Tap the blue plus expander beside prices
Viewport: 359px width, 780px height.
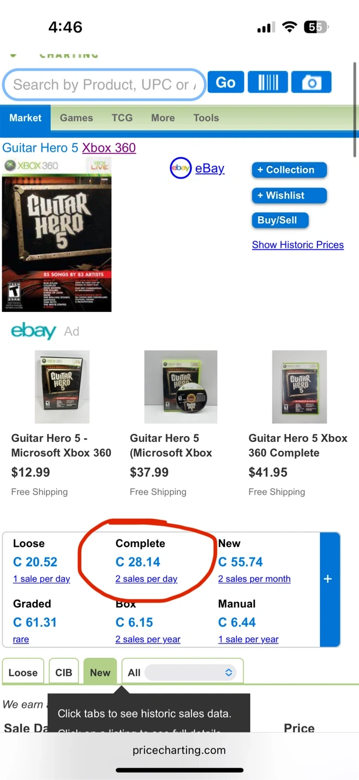coord(328,579)
